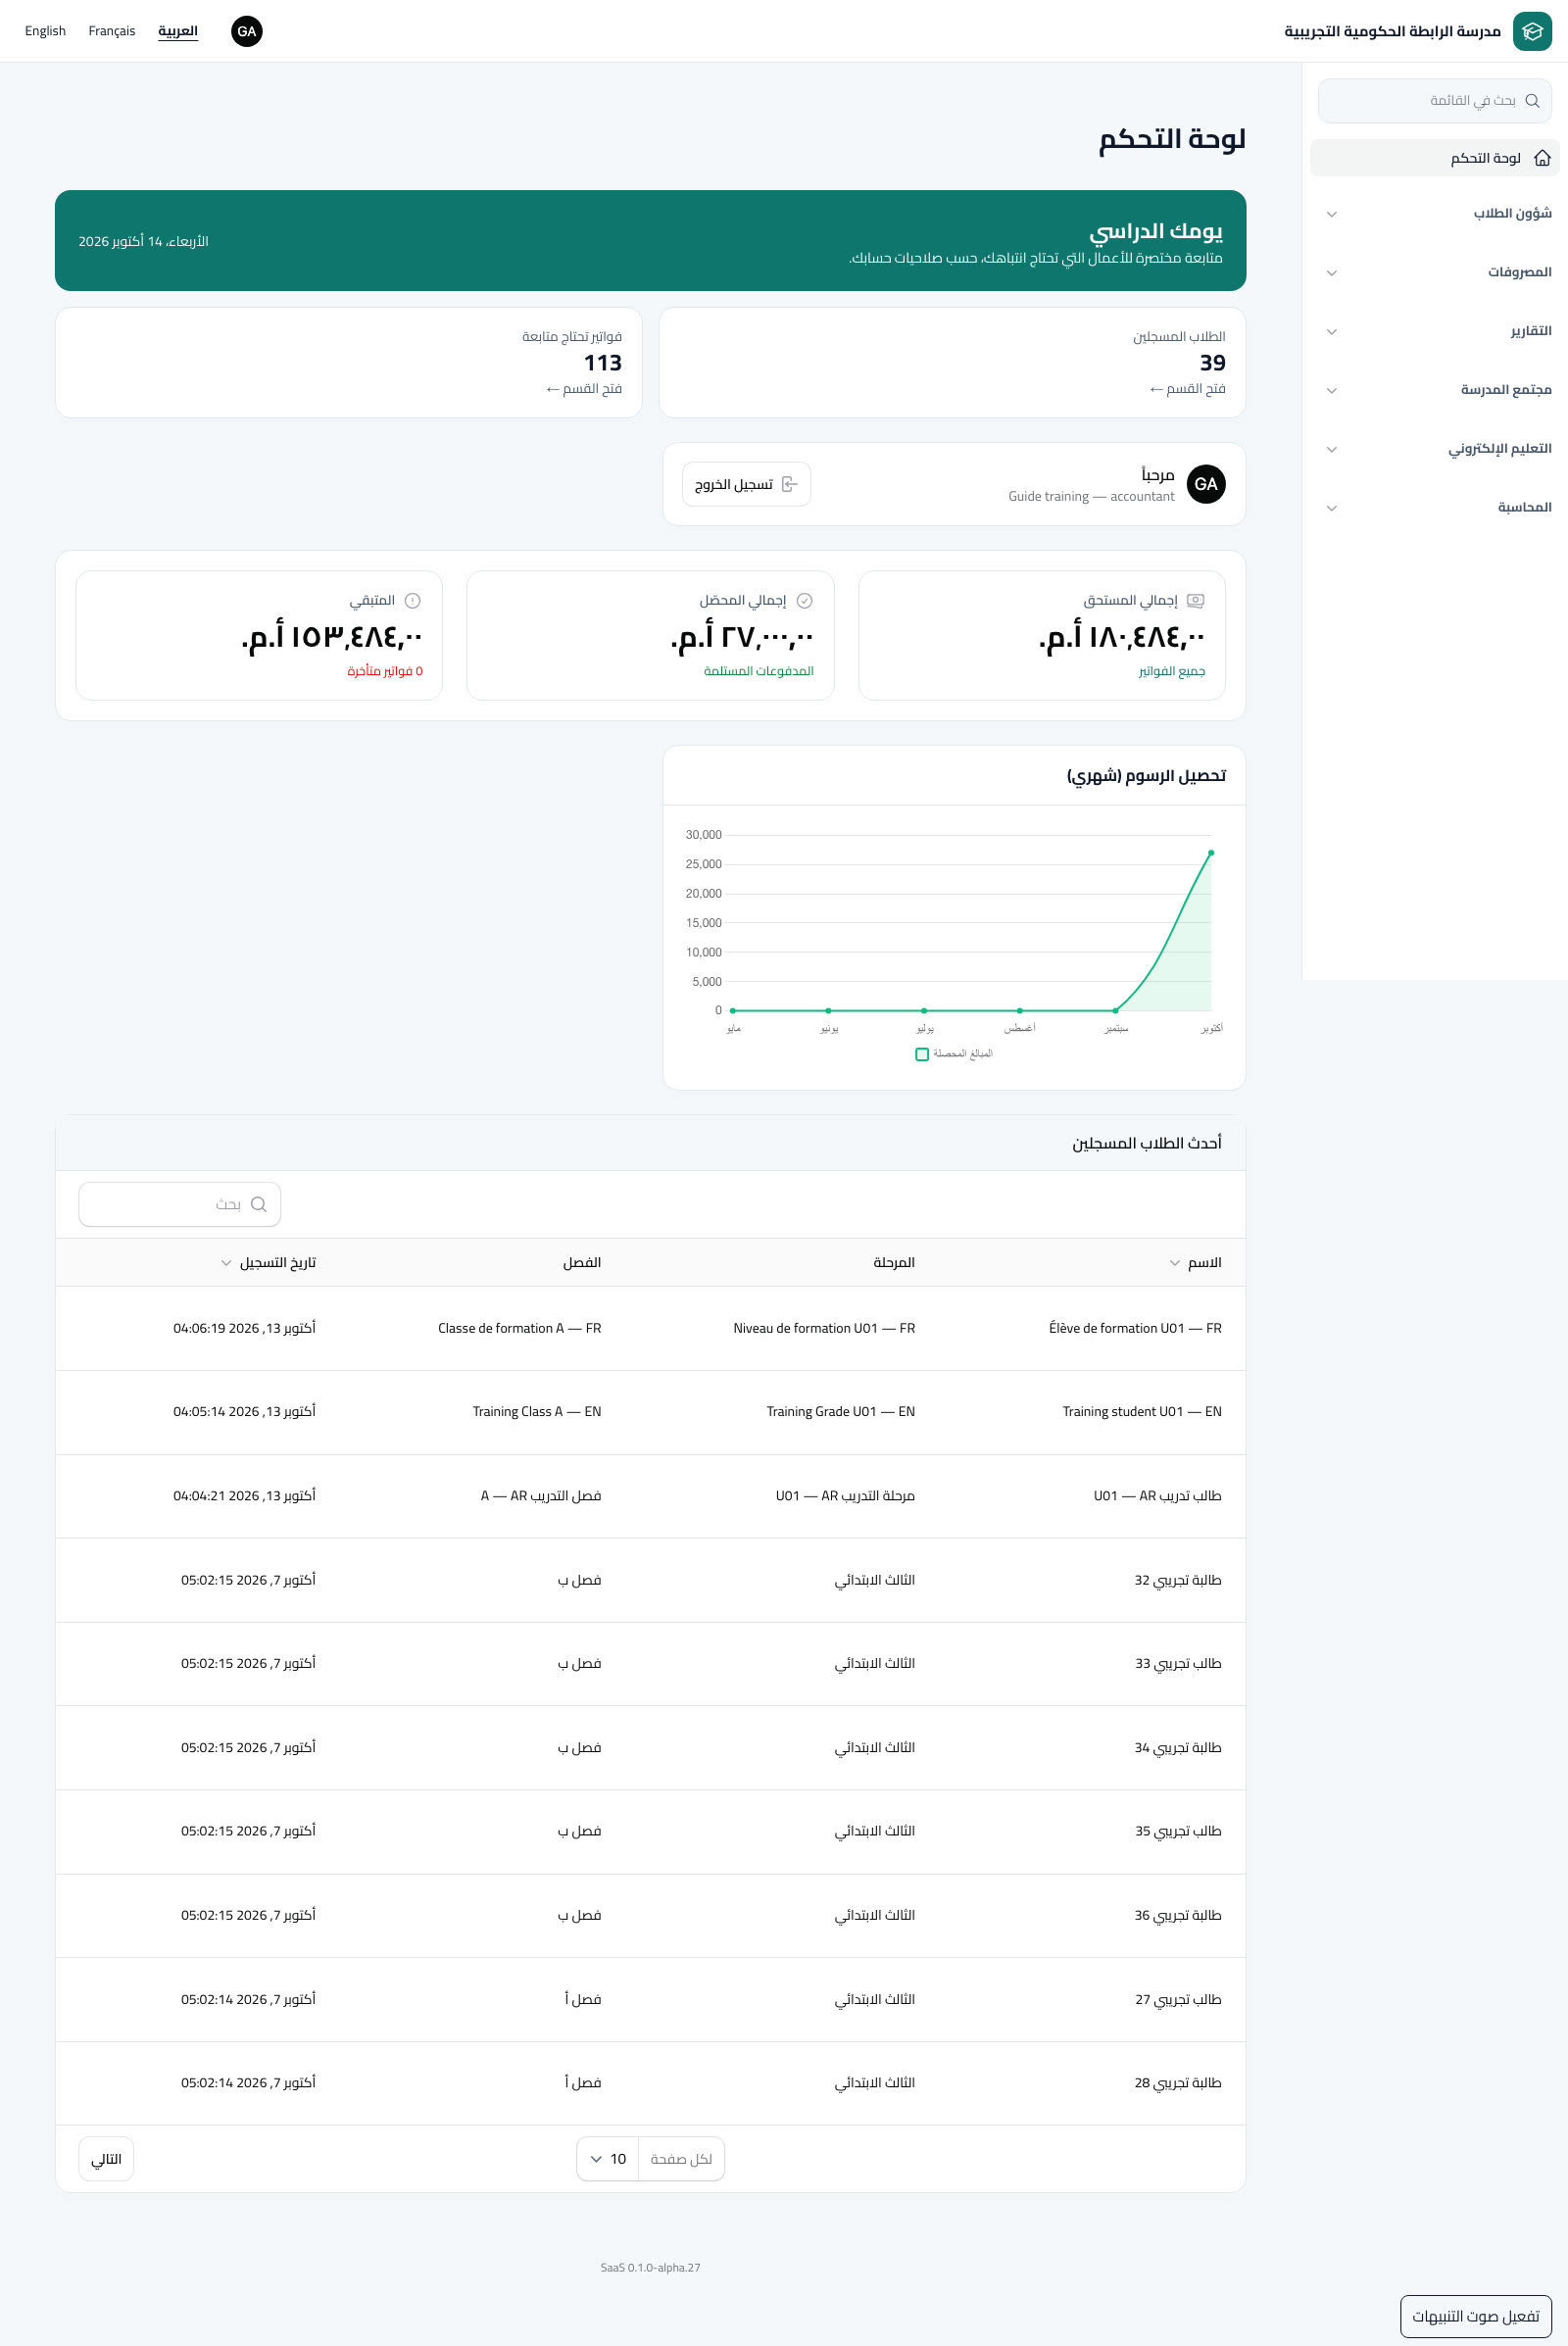The image size is (1568, 2346).
Task: Switch language to English
Action: pyautogui.click(x=45, y=31)
